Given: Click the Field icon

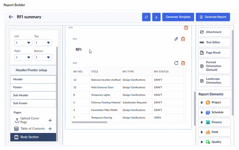Looking at the screenshot, I should [208, 132].
